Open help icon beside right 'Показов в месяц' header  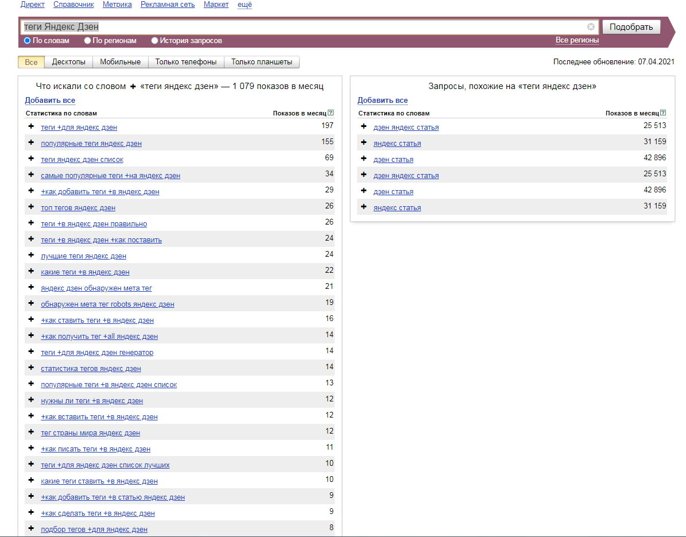[663, 113]
